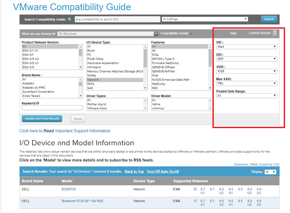This screenshot has width=290, height=213.
Task: Select Advantech Corporation in Brand Name list
Action: click(50, 92)
